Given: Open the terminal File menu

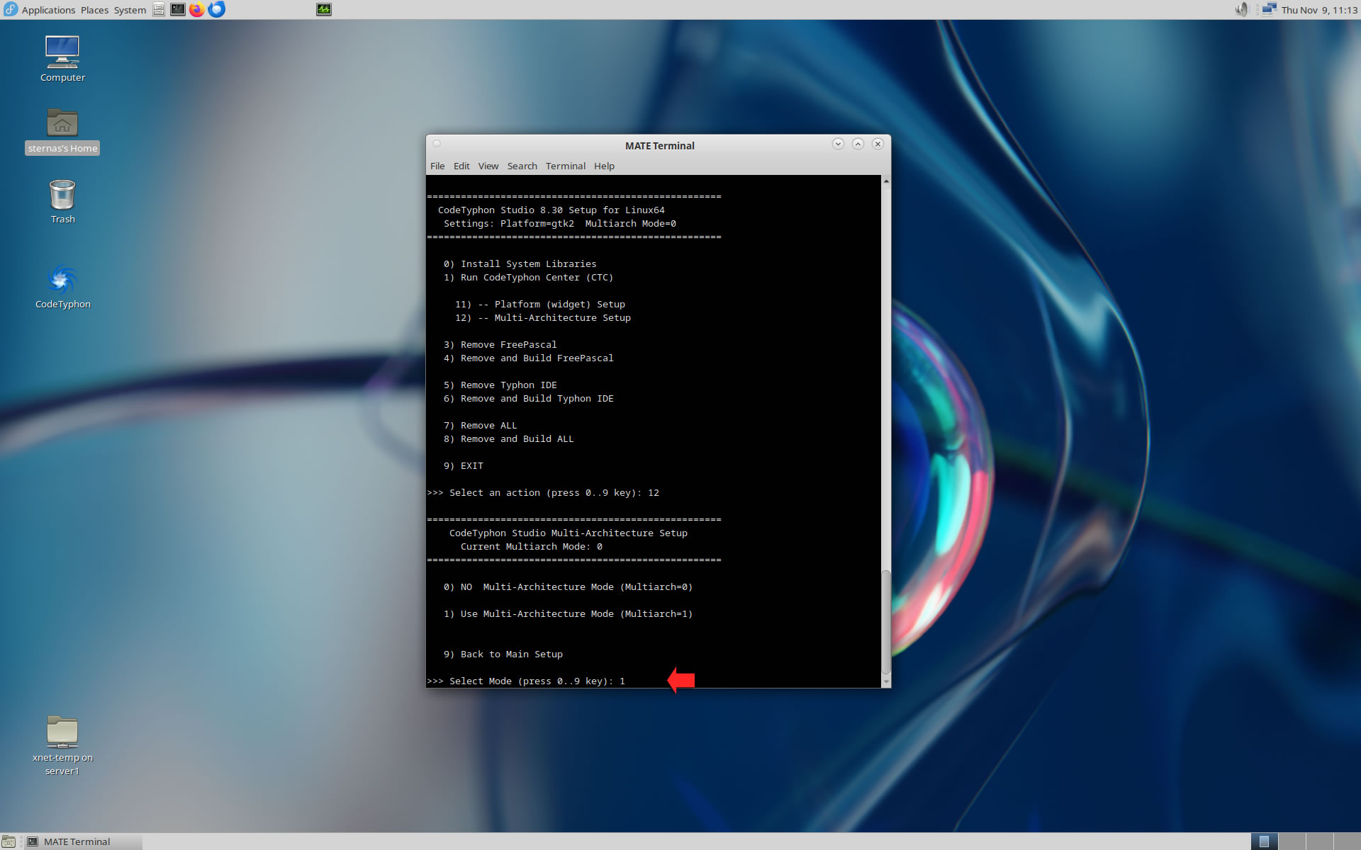Looking at the screenshot, I should point(437,166).
